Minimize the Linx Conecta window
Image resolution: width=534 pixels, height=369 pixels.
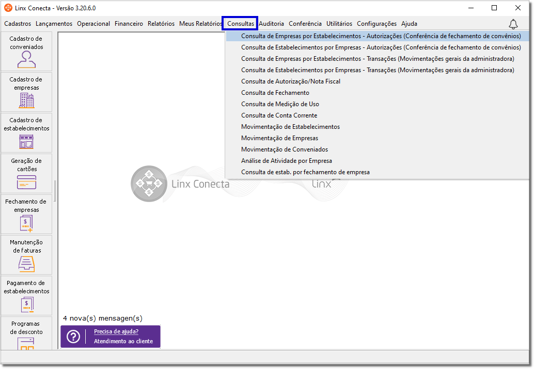click(x=471, y=8)
